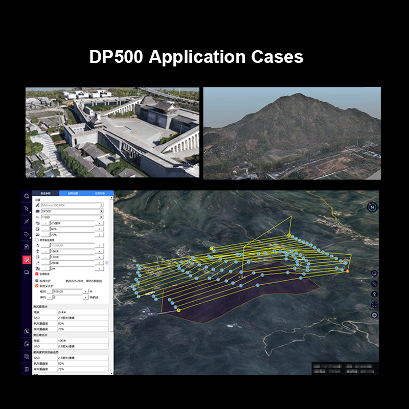Open the Matrice 300 RTK drone dropdown
This screenshot has width=409, height=409.
coord(101,205)
